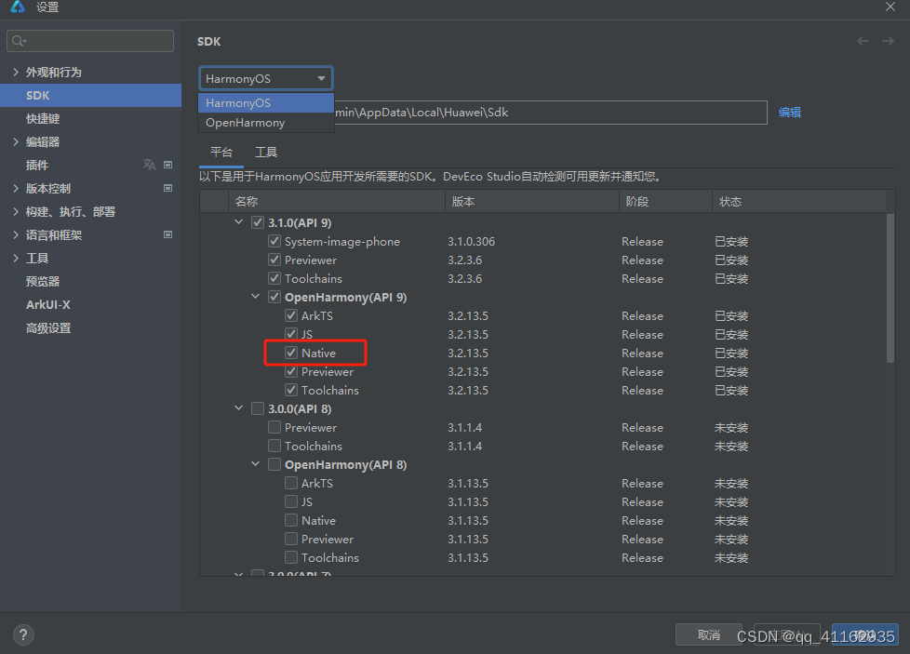
Task: Check JS version 3.1.13.5 checkbox
Action: (x=291, y=501)
